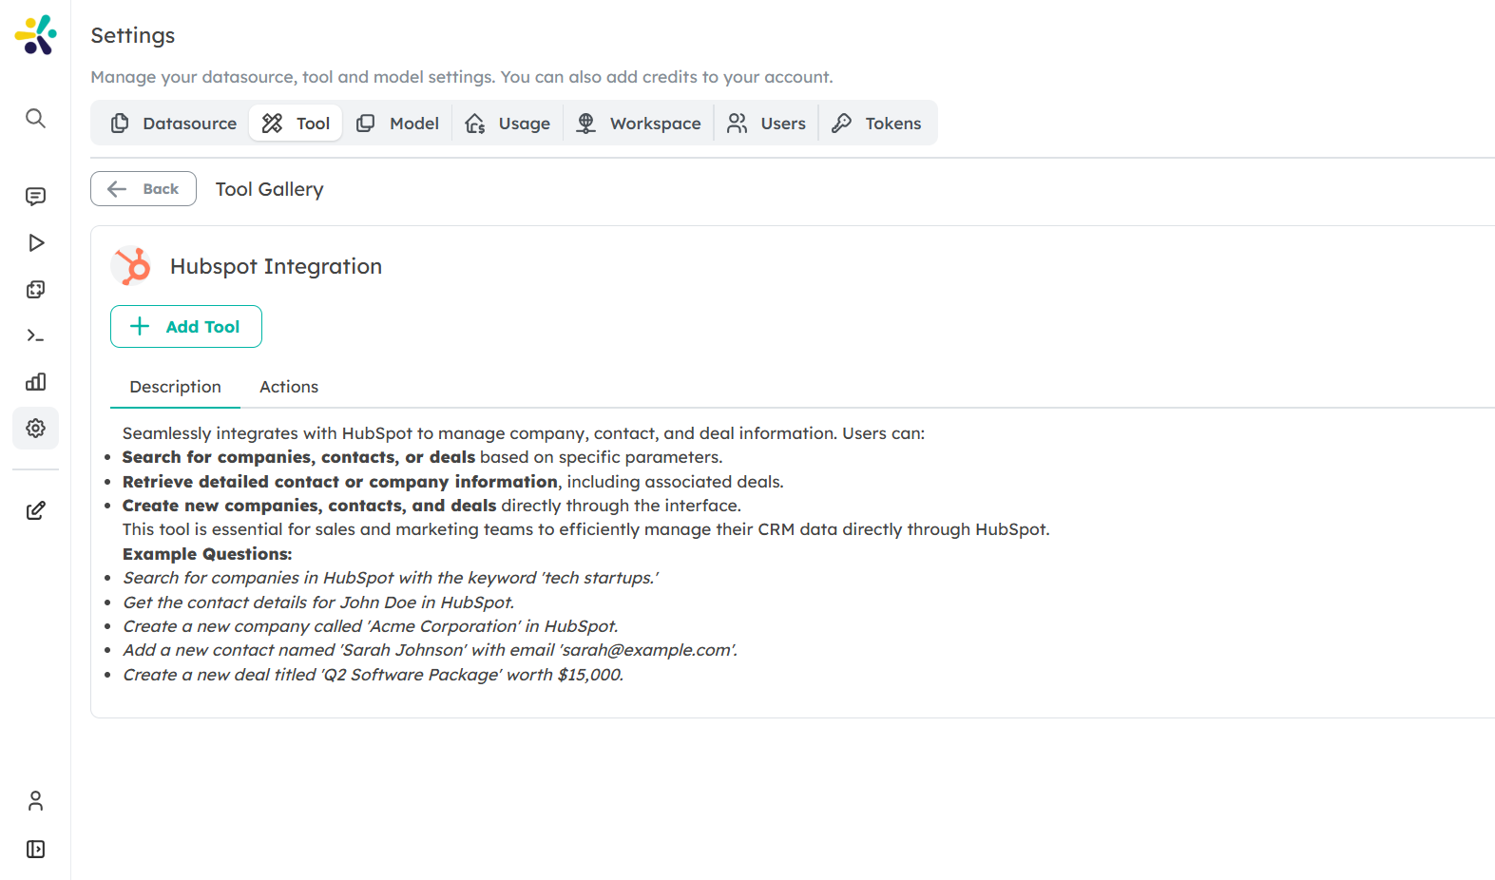
Task: Open the Tokens tab
Action: point(876,124)
